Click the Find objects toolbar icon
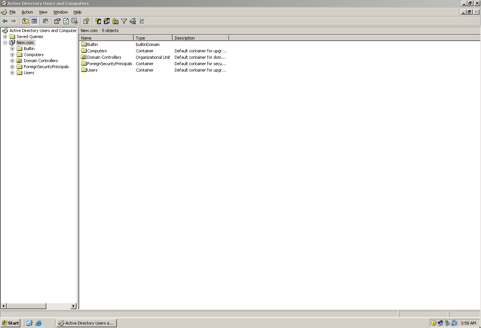481x328 pixels. coord(133,21)
